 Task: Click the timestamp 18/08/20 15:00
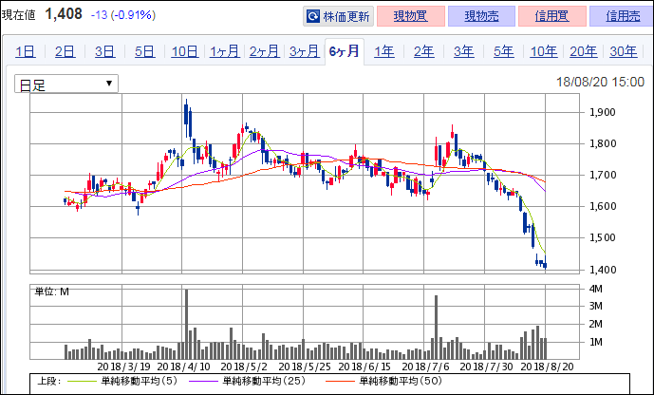(601, 82)
